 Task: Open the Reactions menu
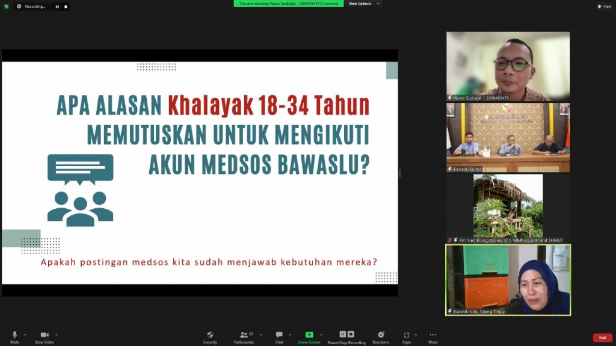[x=381, y=336]
